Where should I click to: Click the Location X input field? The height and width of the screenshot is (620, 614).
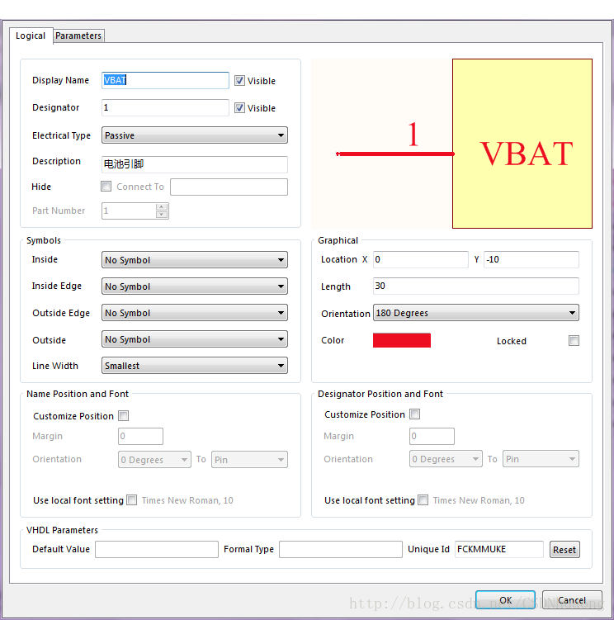click(419, 260)
